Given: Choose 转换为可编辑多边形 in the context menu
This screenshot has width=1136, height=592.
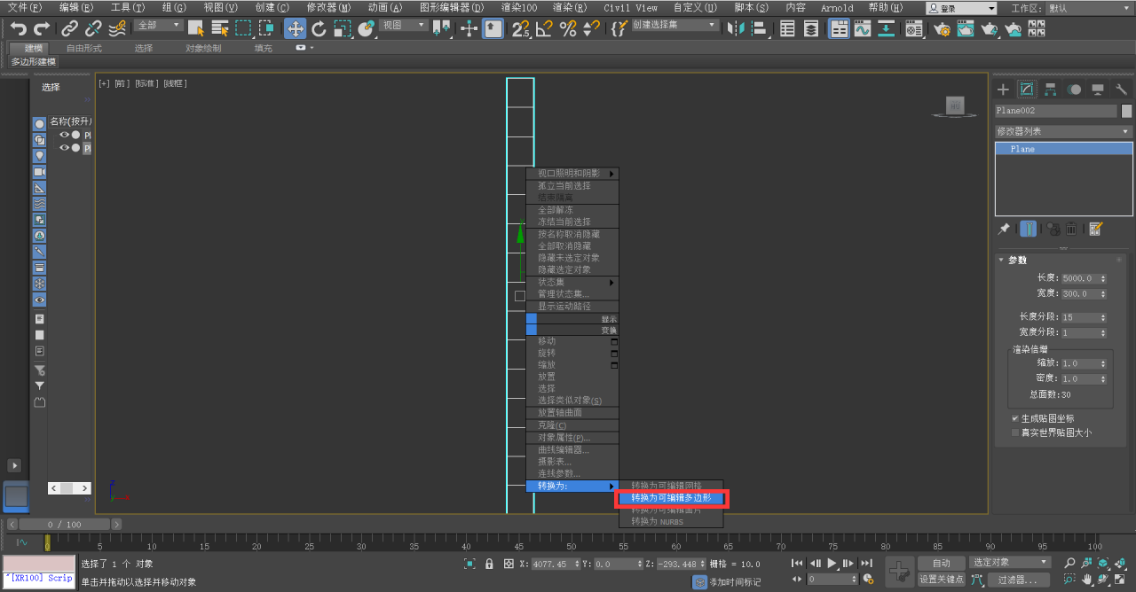Looking at the screenshot, I should point(672,498).
